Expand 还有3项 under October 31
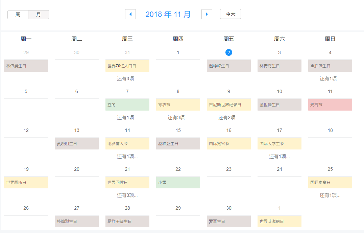Viewport: 364px width, 233px height. point(127,79)
